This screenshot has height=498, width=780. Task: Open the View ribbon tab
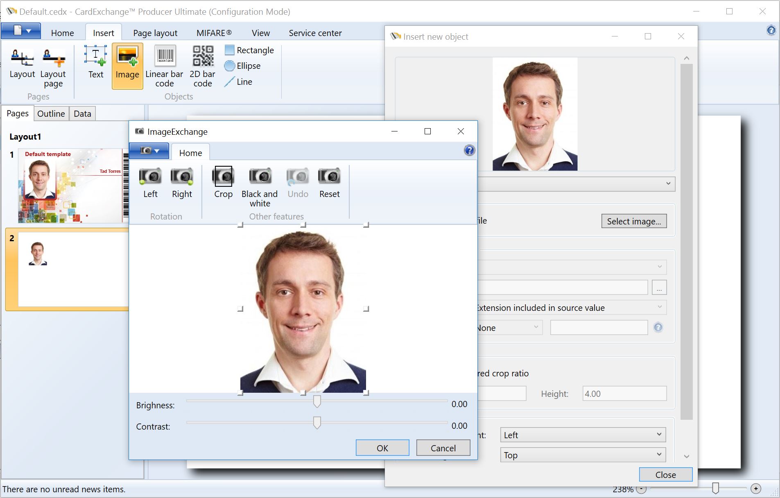tap(260, 33)
